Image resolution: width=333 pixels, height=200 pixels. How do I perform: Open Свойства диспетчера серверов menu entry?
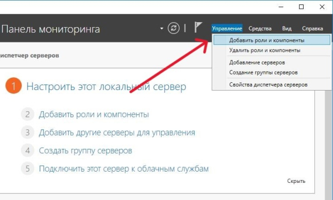[x=272, y=84]
